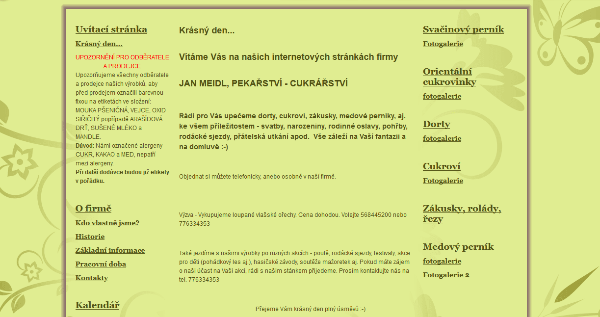Image resolution: width=600 pixels, height=317 pixels.
Task: Click the 'Vítáme Vás na našich internetových stránkách' line
Action: (288, 57)
